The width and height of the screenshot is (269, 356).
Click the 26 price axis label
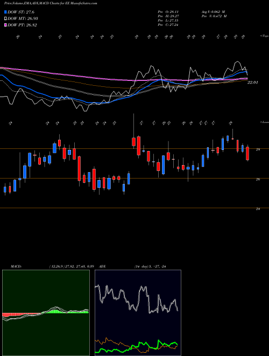(x=258, y=180)
